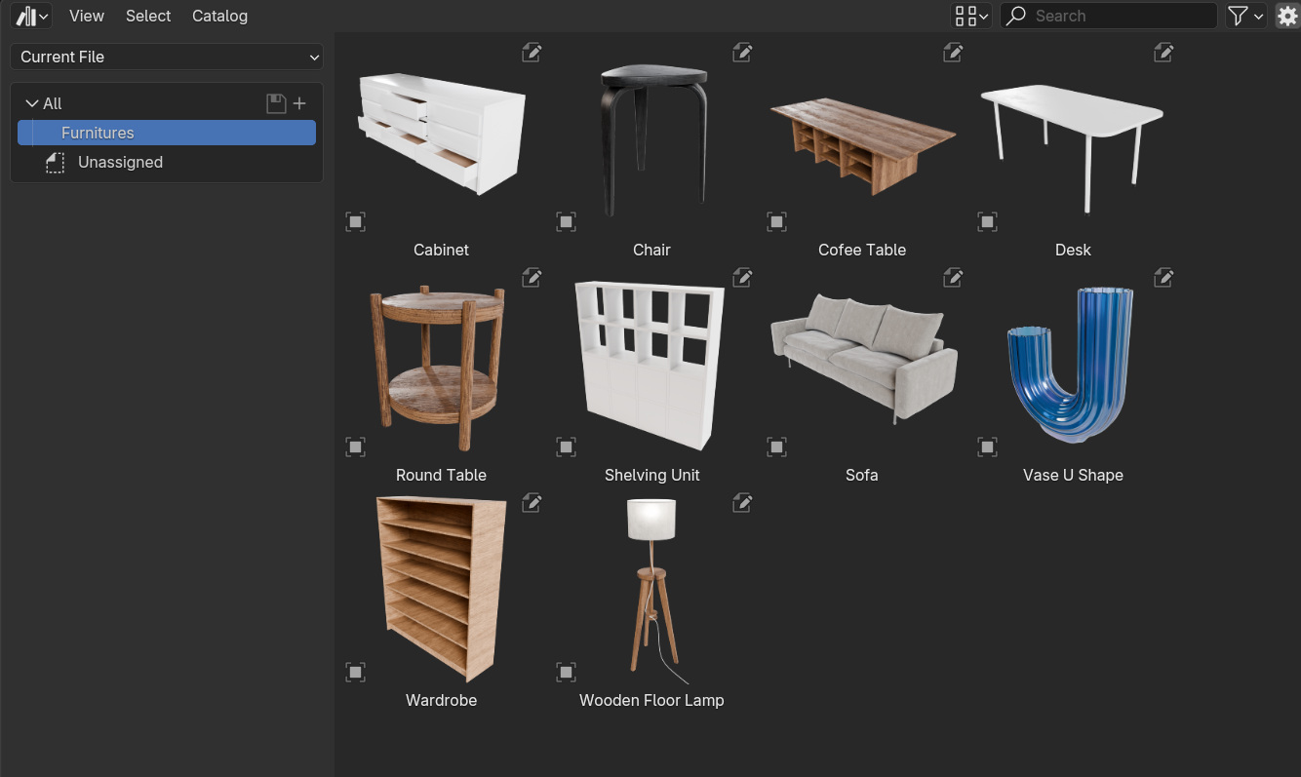
Task: Click the Shelving Unit name label
Action: pos(651,475)
